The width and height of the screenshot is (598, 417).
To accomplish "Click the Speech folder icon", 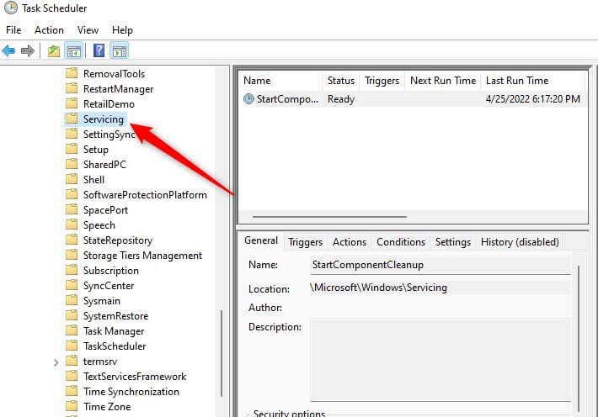I will (x=72, y=224).
